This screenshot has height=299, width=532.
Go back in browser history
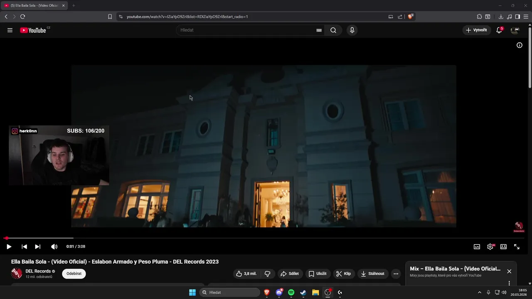coord(6,17)
